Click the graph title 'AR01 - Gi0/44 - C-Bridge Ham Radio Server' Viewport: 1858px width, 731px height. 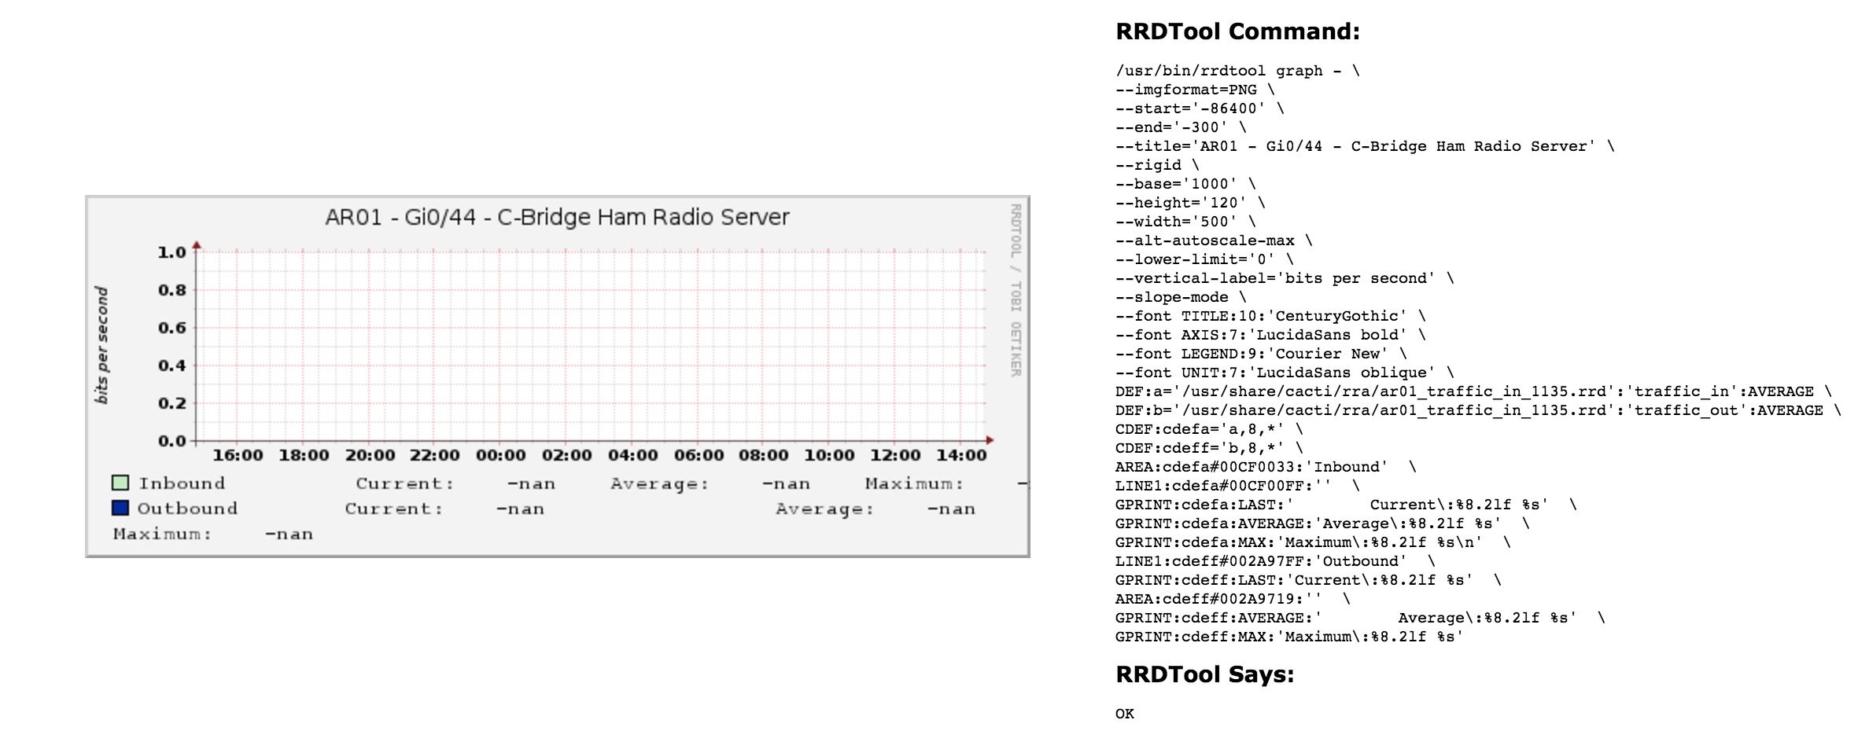(557, 217)
